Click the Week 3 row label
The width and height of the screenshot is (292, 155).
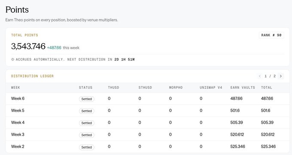coord(18,134)
